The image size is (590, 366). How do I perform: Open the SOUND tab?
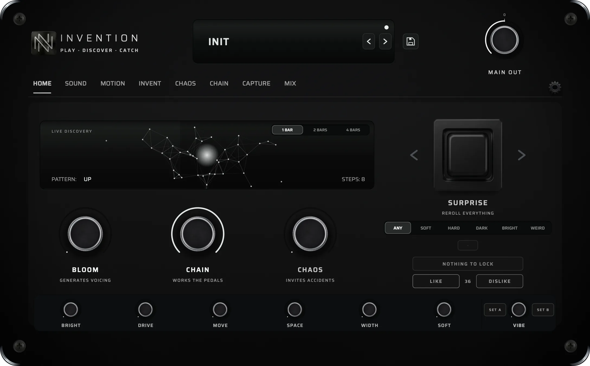[76, 83]
